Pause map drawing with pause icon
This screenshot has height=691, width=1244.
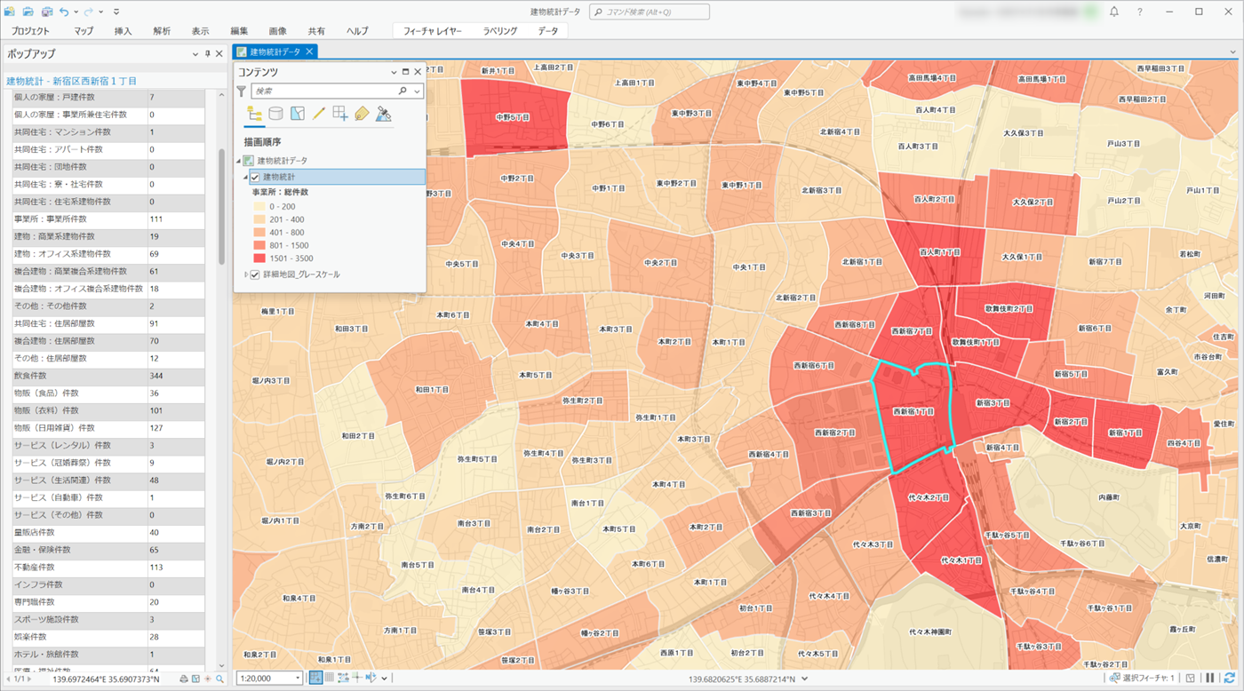(1210, 679)
